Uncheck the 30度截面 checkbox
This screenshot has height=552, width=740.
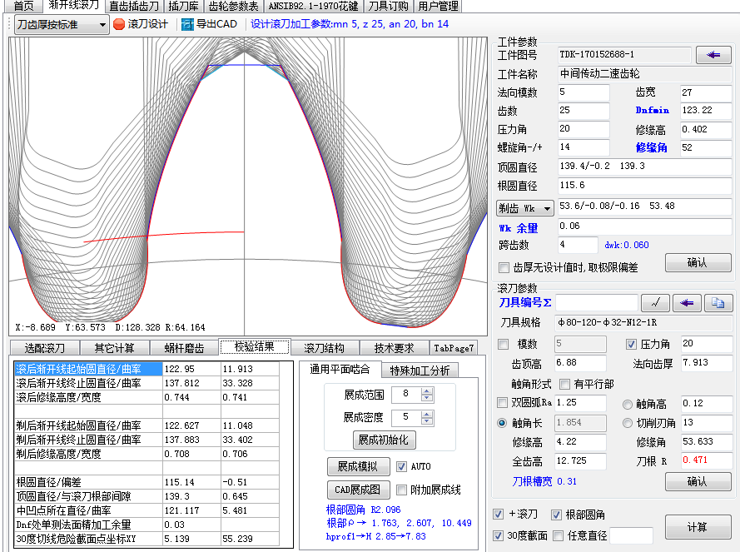(498, 535)
